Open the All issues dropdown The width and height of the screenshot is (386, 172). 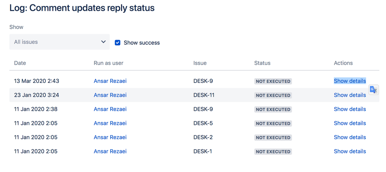[60, 42]
